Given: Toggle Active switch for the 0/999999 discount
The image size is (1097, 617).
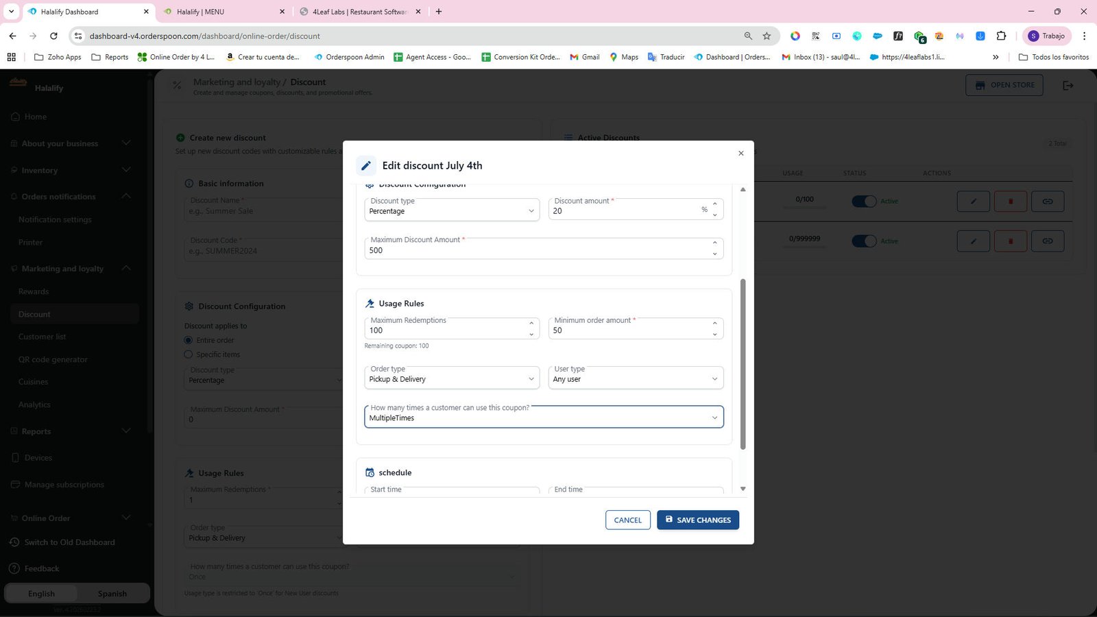Looking at the screenshot, I should [864, 241].
